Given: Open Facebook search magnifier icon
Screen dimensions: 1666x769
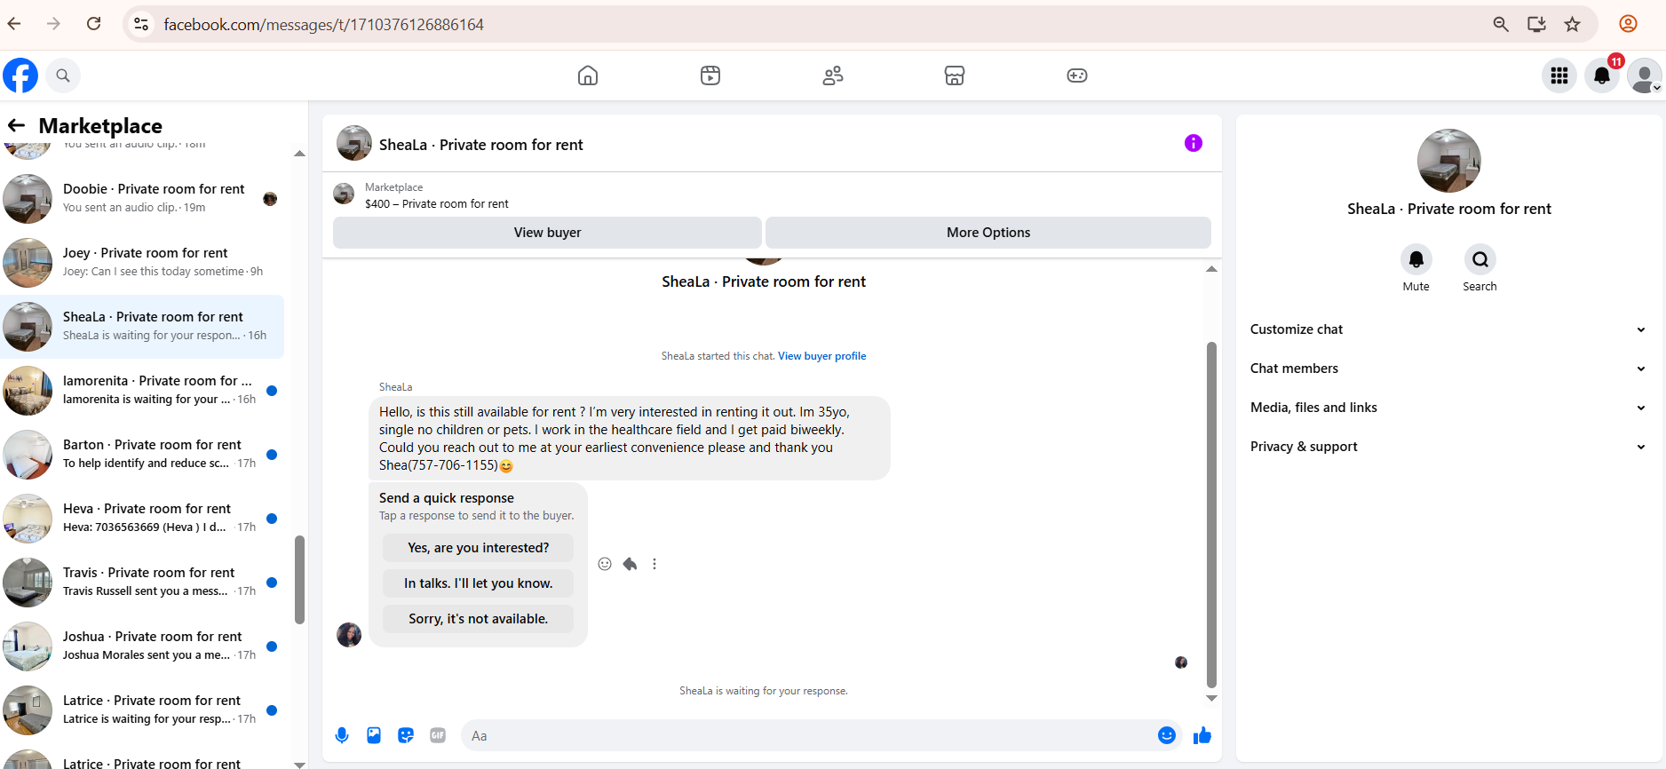Looking at the screenshot, I should [63, 75].
